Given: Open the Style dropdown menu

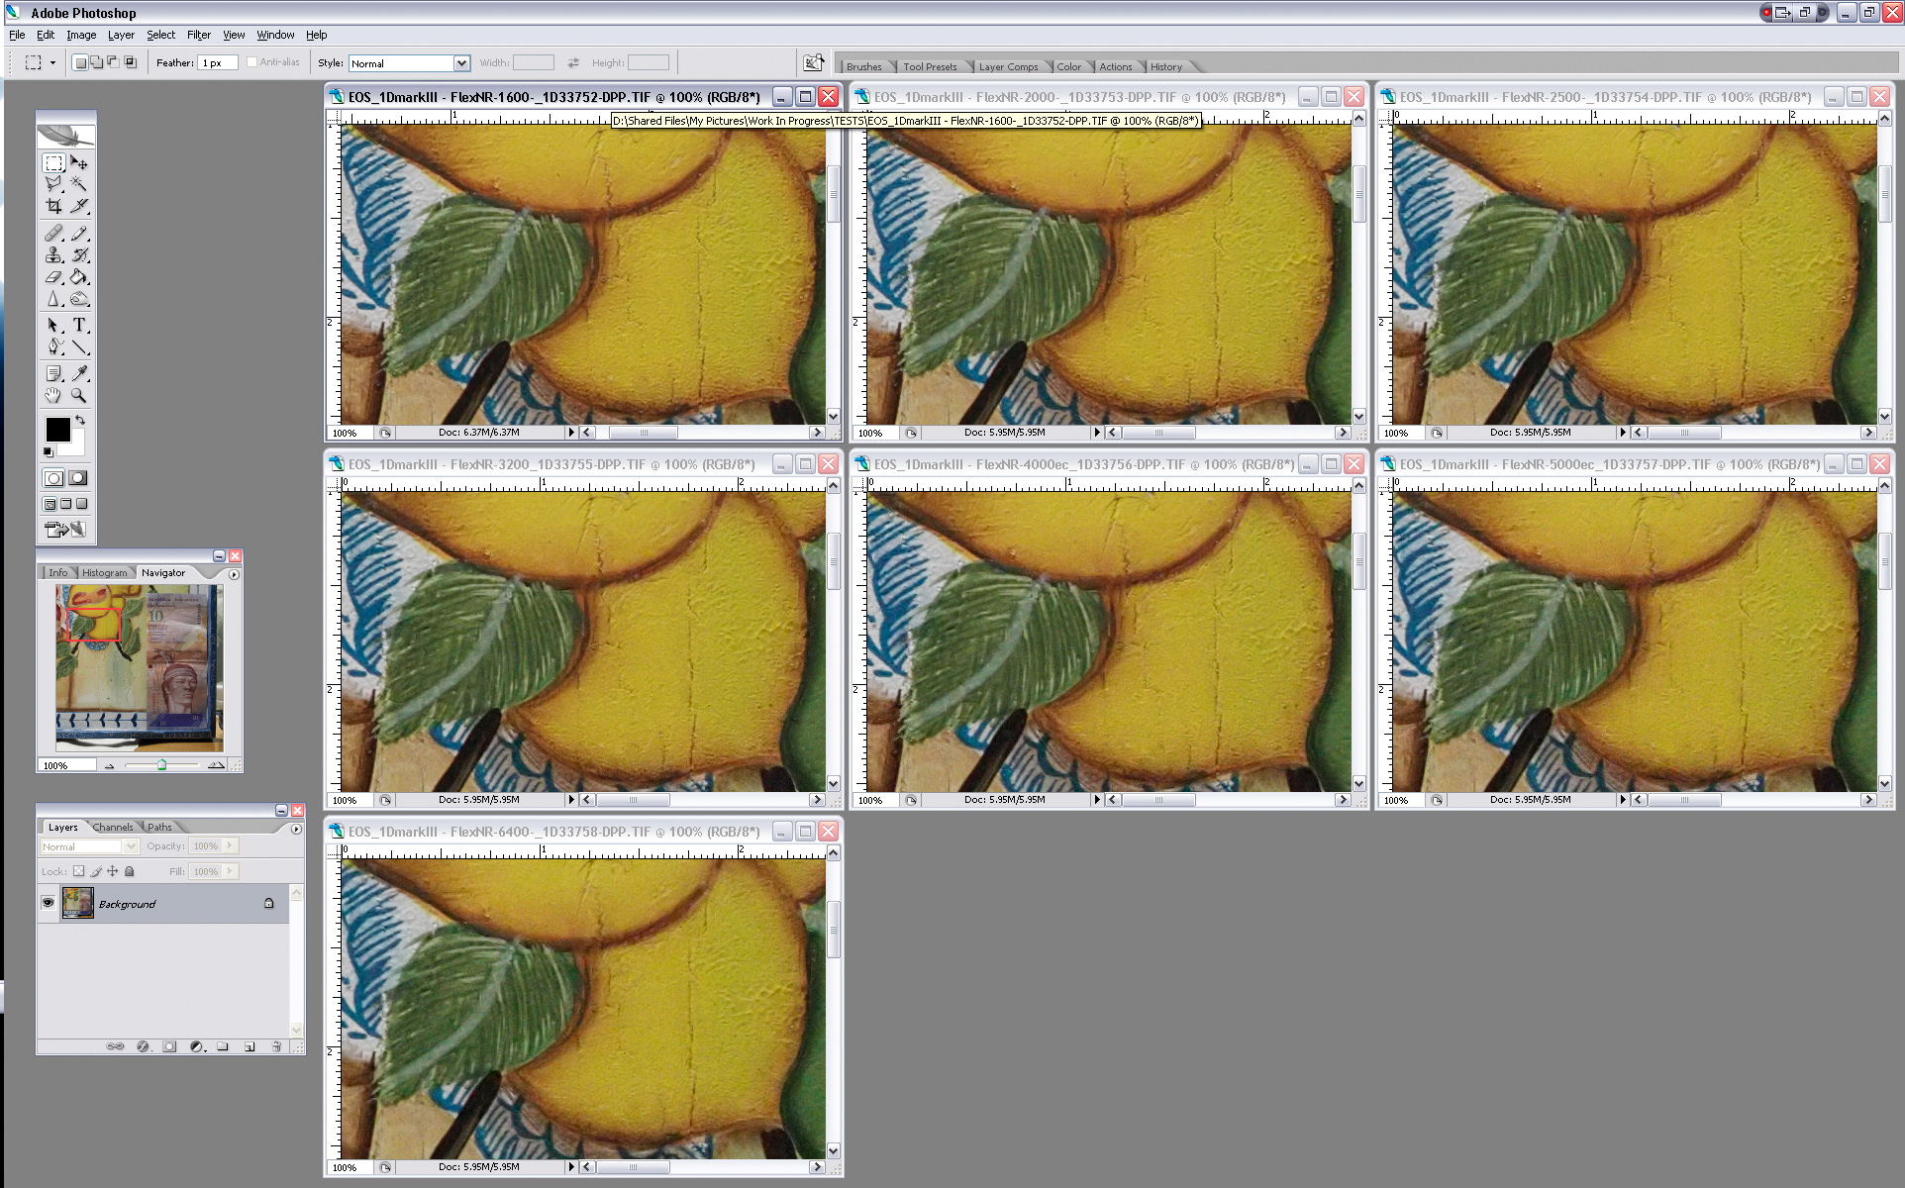Looking at the screenshot, I should [x=455, y=63].
